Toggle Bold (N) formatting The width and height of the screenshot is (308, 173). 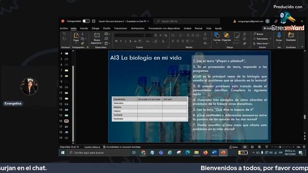click(116, 41)
